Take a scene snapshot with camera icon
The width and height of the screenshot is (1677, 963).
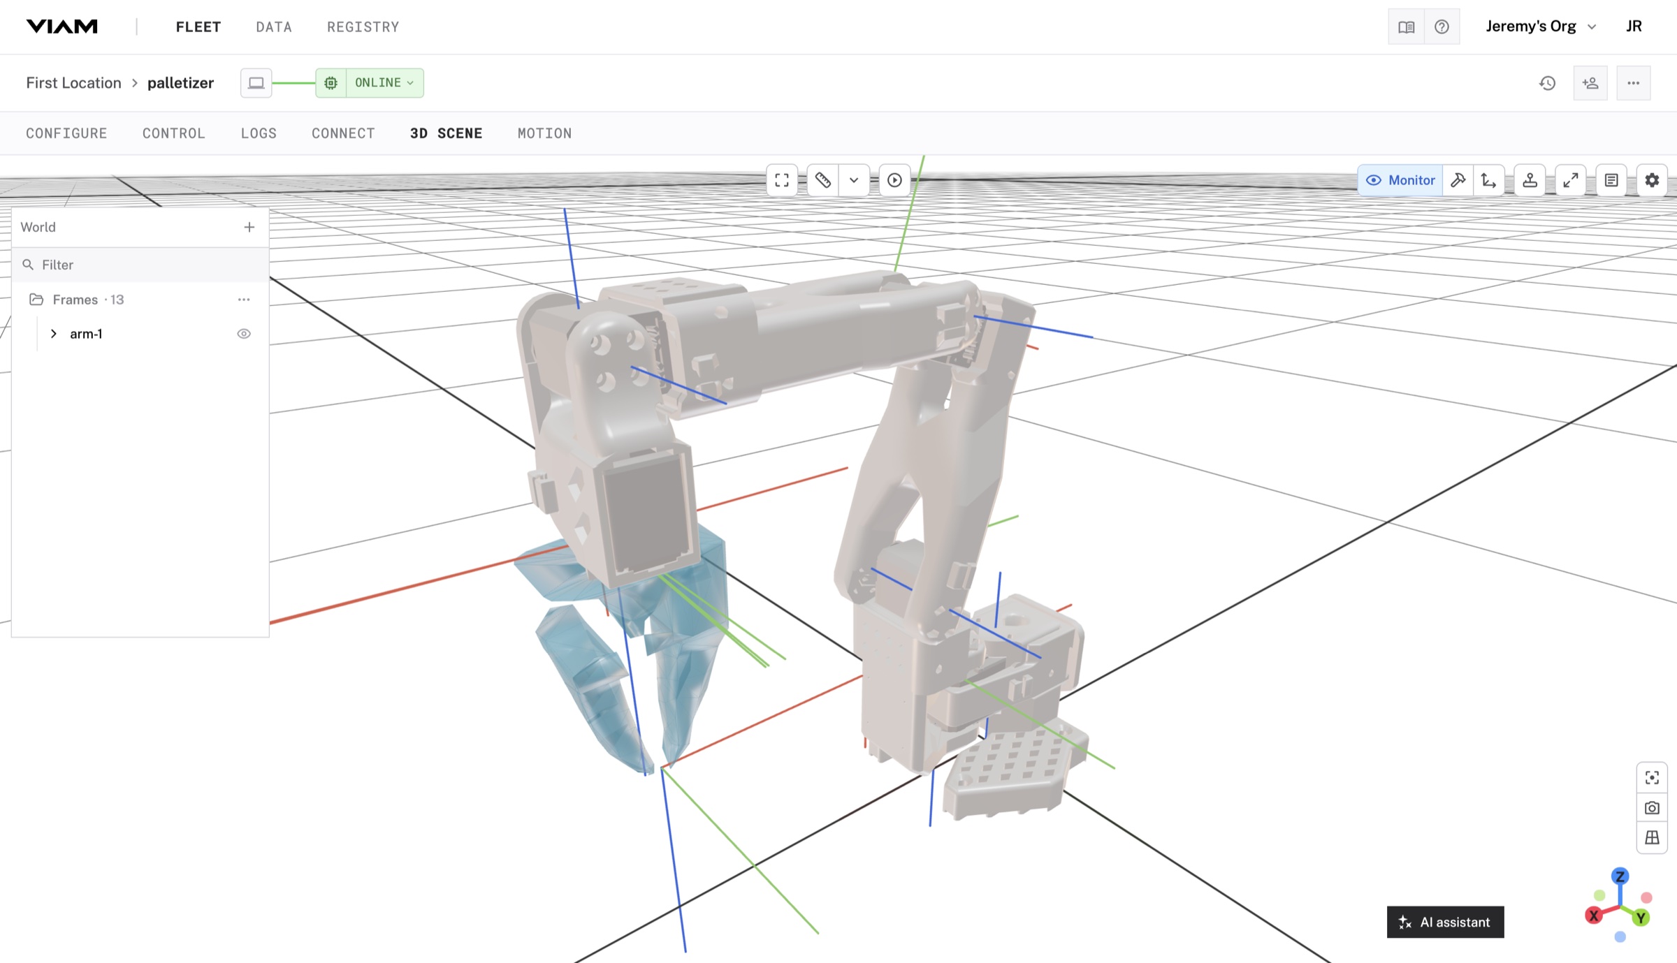pos(1652,808)
